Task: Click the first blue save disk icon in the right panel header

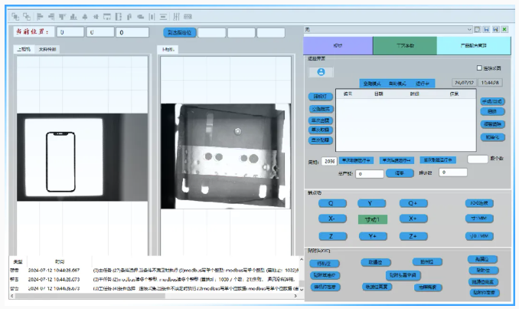Action: (486, 29)
